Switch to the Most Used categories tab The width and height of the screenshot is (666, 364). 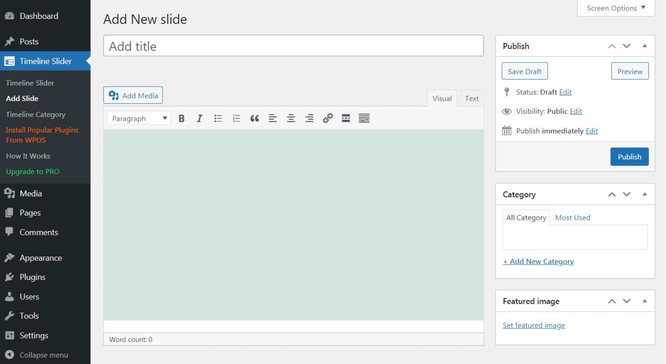[572, 217]
